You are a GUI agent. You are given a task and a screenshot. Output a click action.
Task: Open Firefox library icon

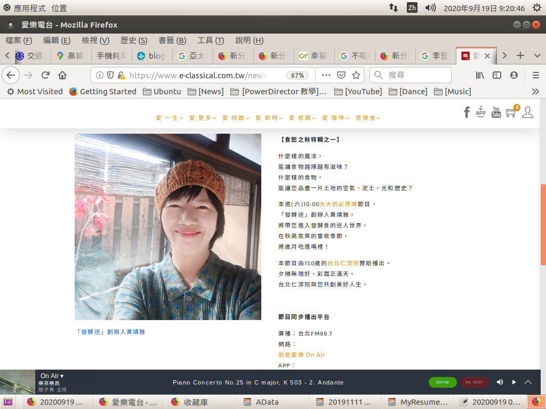480,75
